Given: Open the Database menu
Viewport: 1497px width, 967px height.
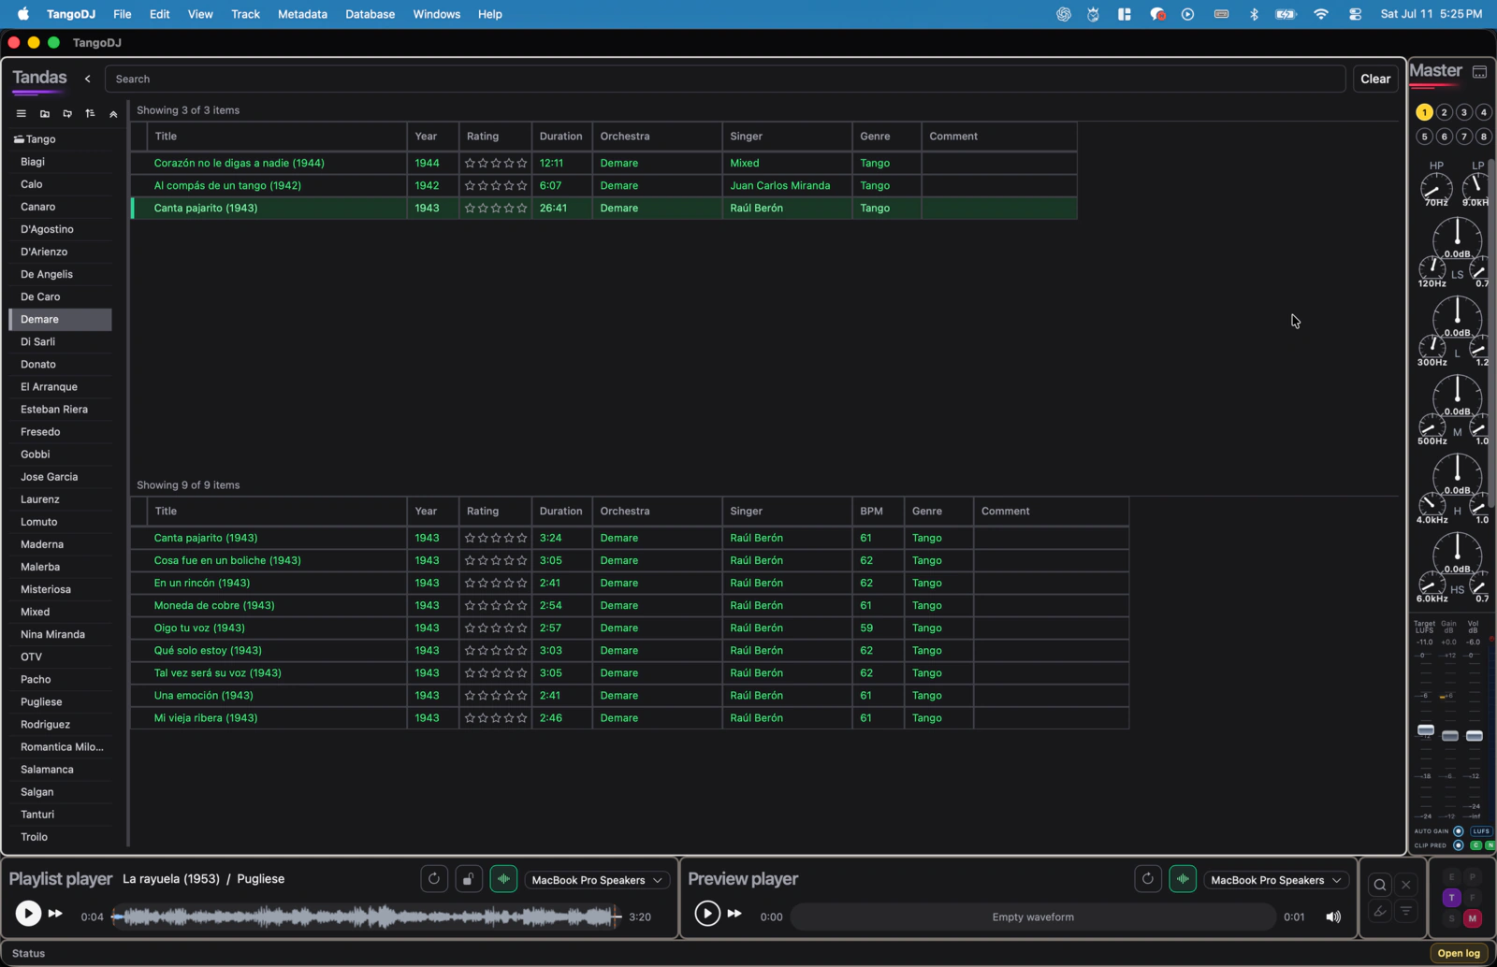Looking at the screenshot, I should [x=370, y=14].
